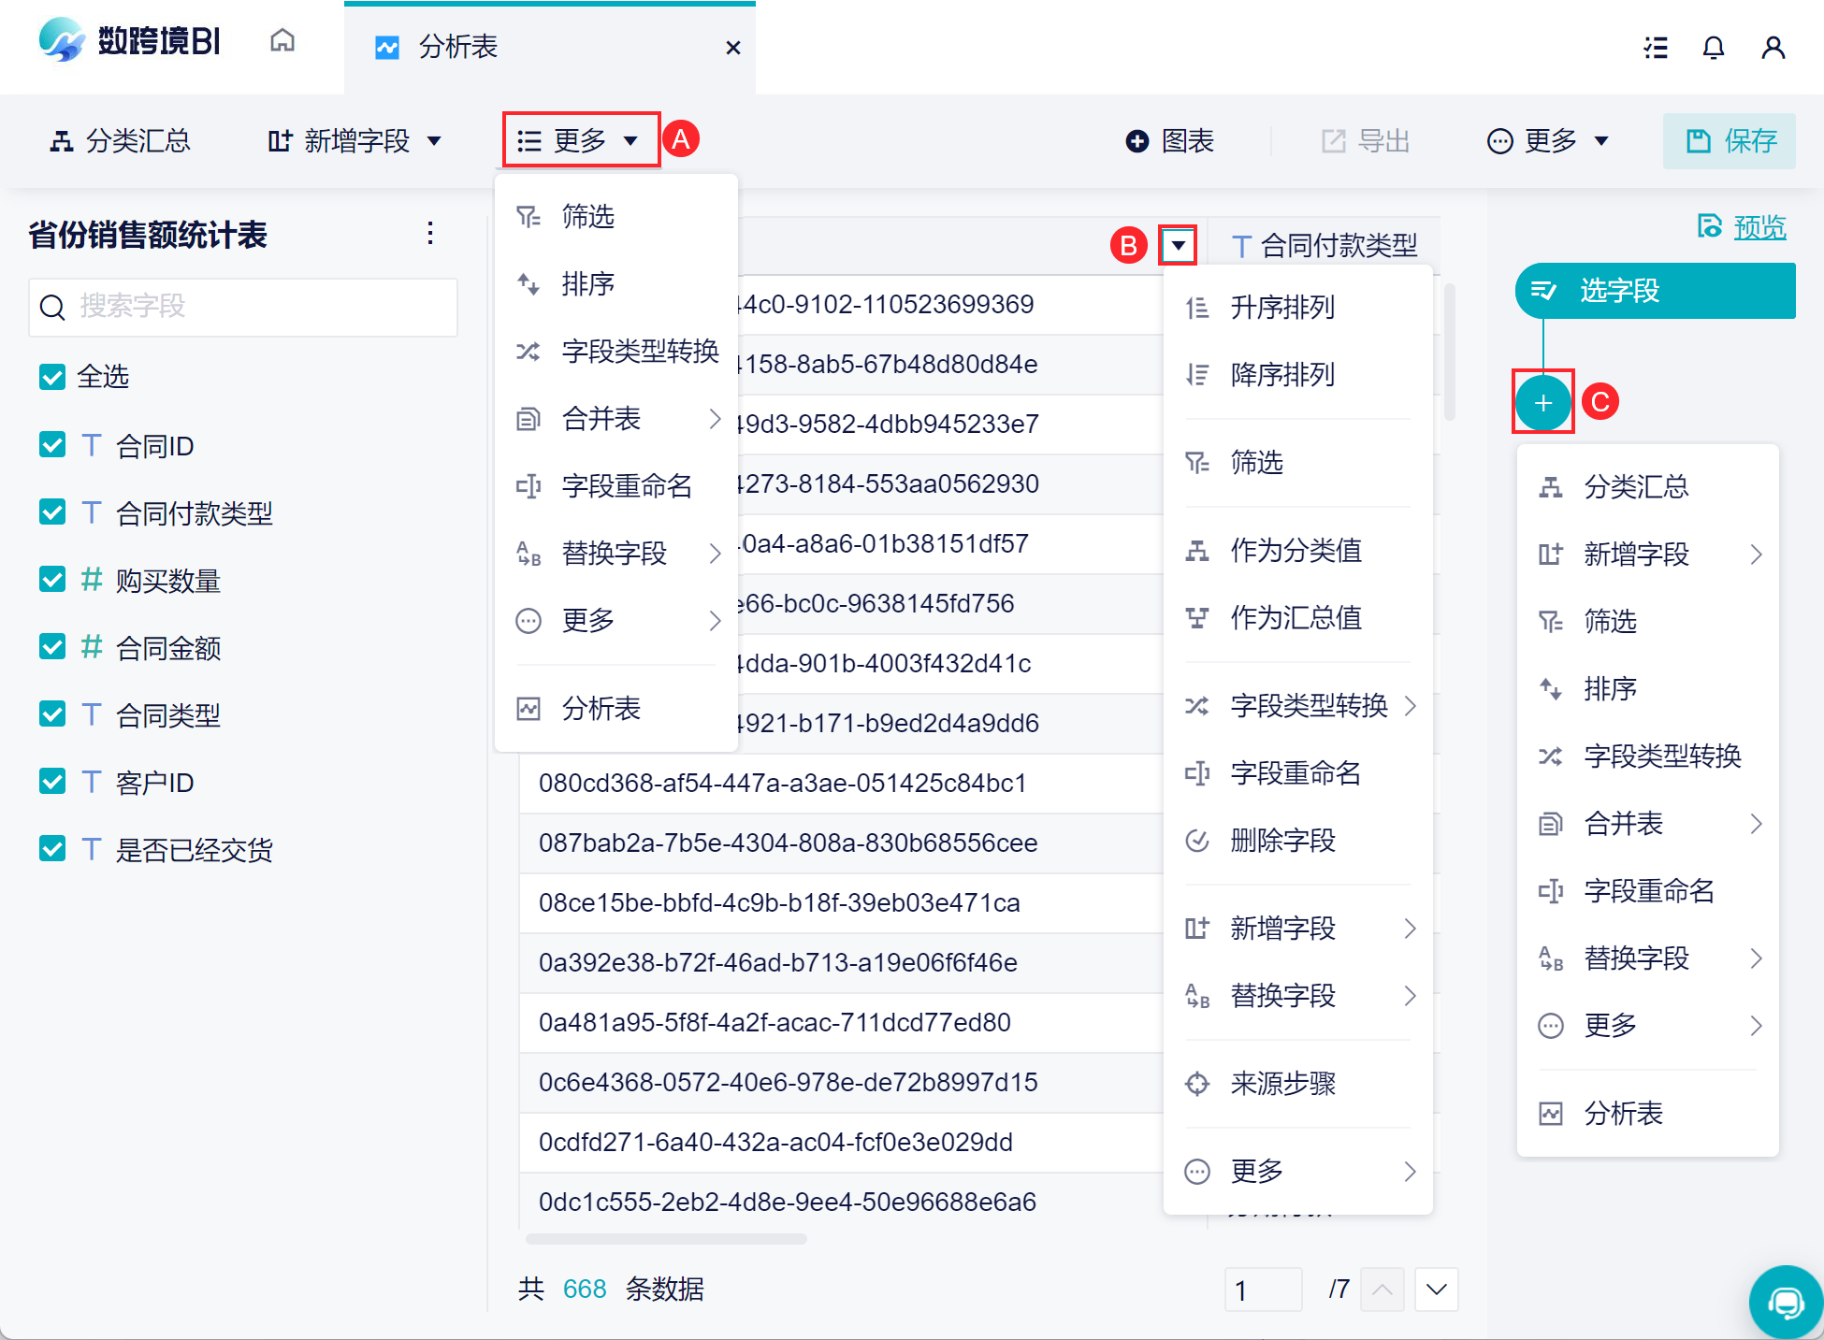Image resolution: width=1824 pixels, height=1340 pixels.
Task: Choose 删除字段 in the column menu
Action: point(1281,841)
